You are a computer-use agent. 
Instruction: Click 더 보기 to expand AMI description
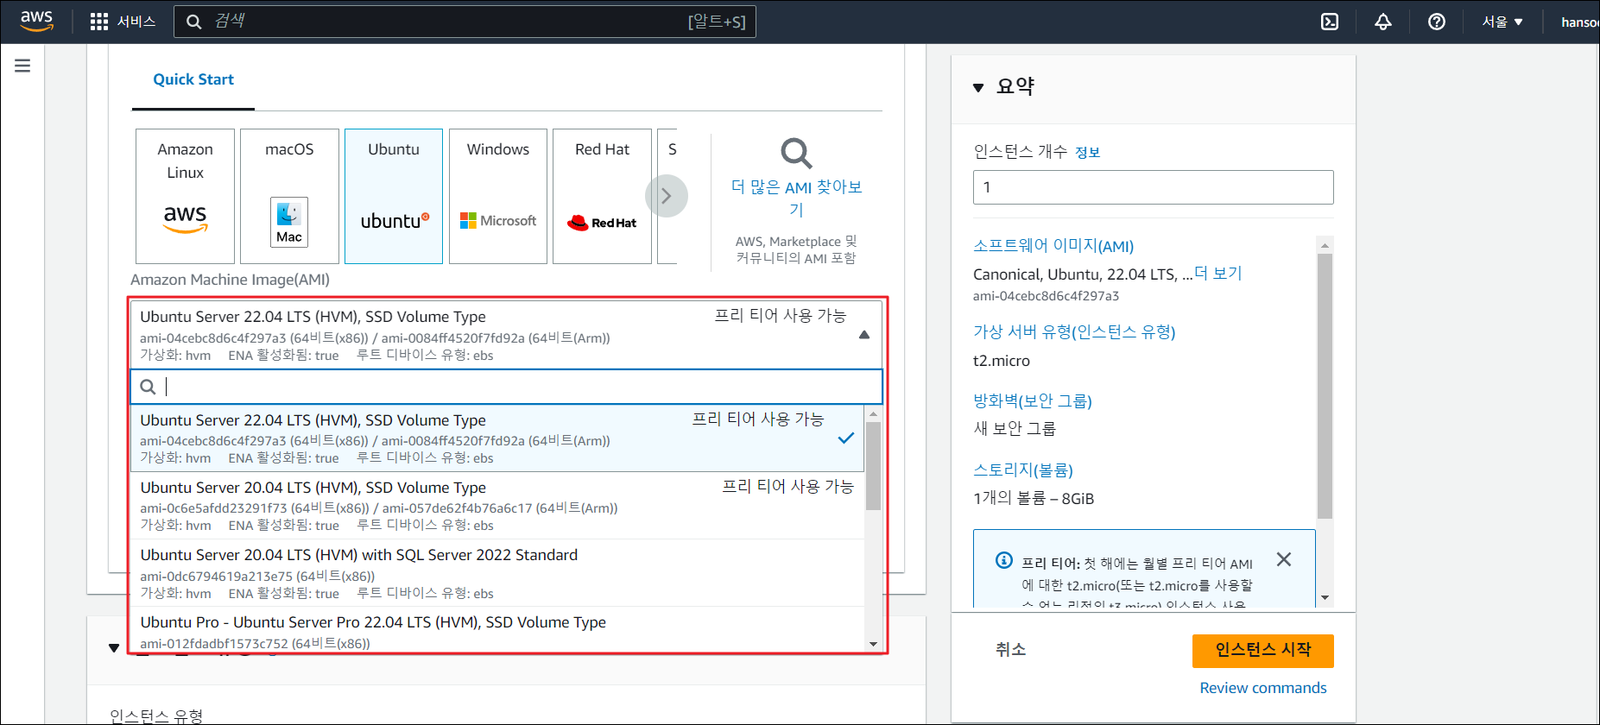(x=1217, y=274)
